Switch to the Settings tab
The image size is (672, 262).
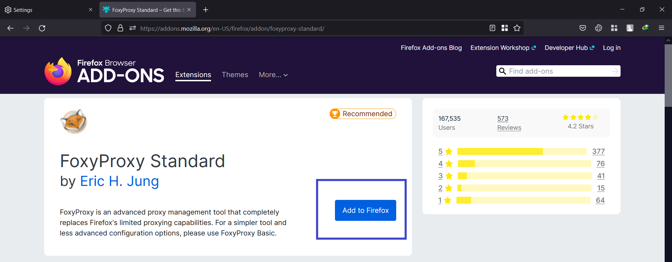[x=49, y=10]
